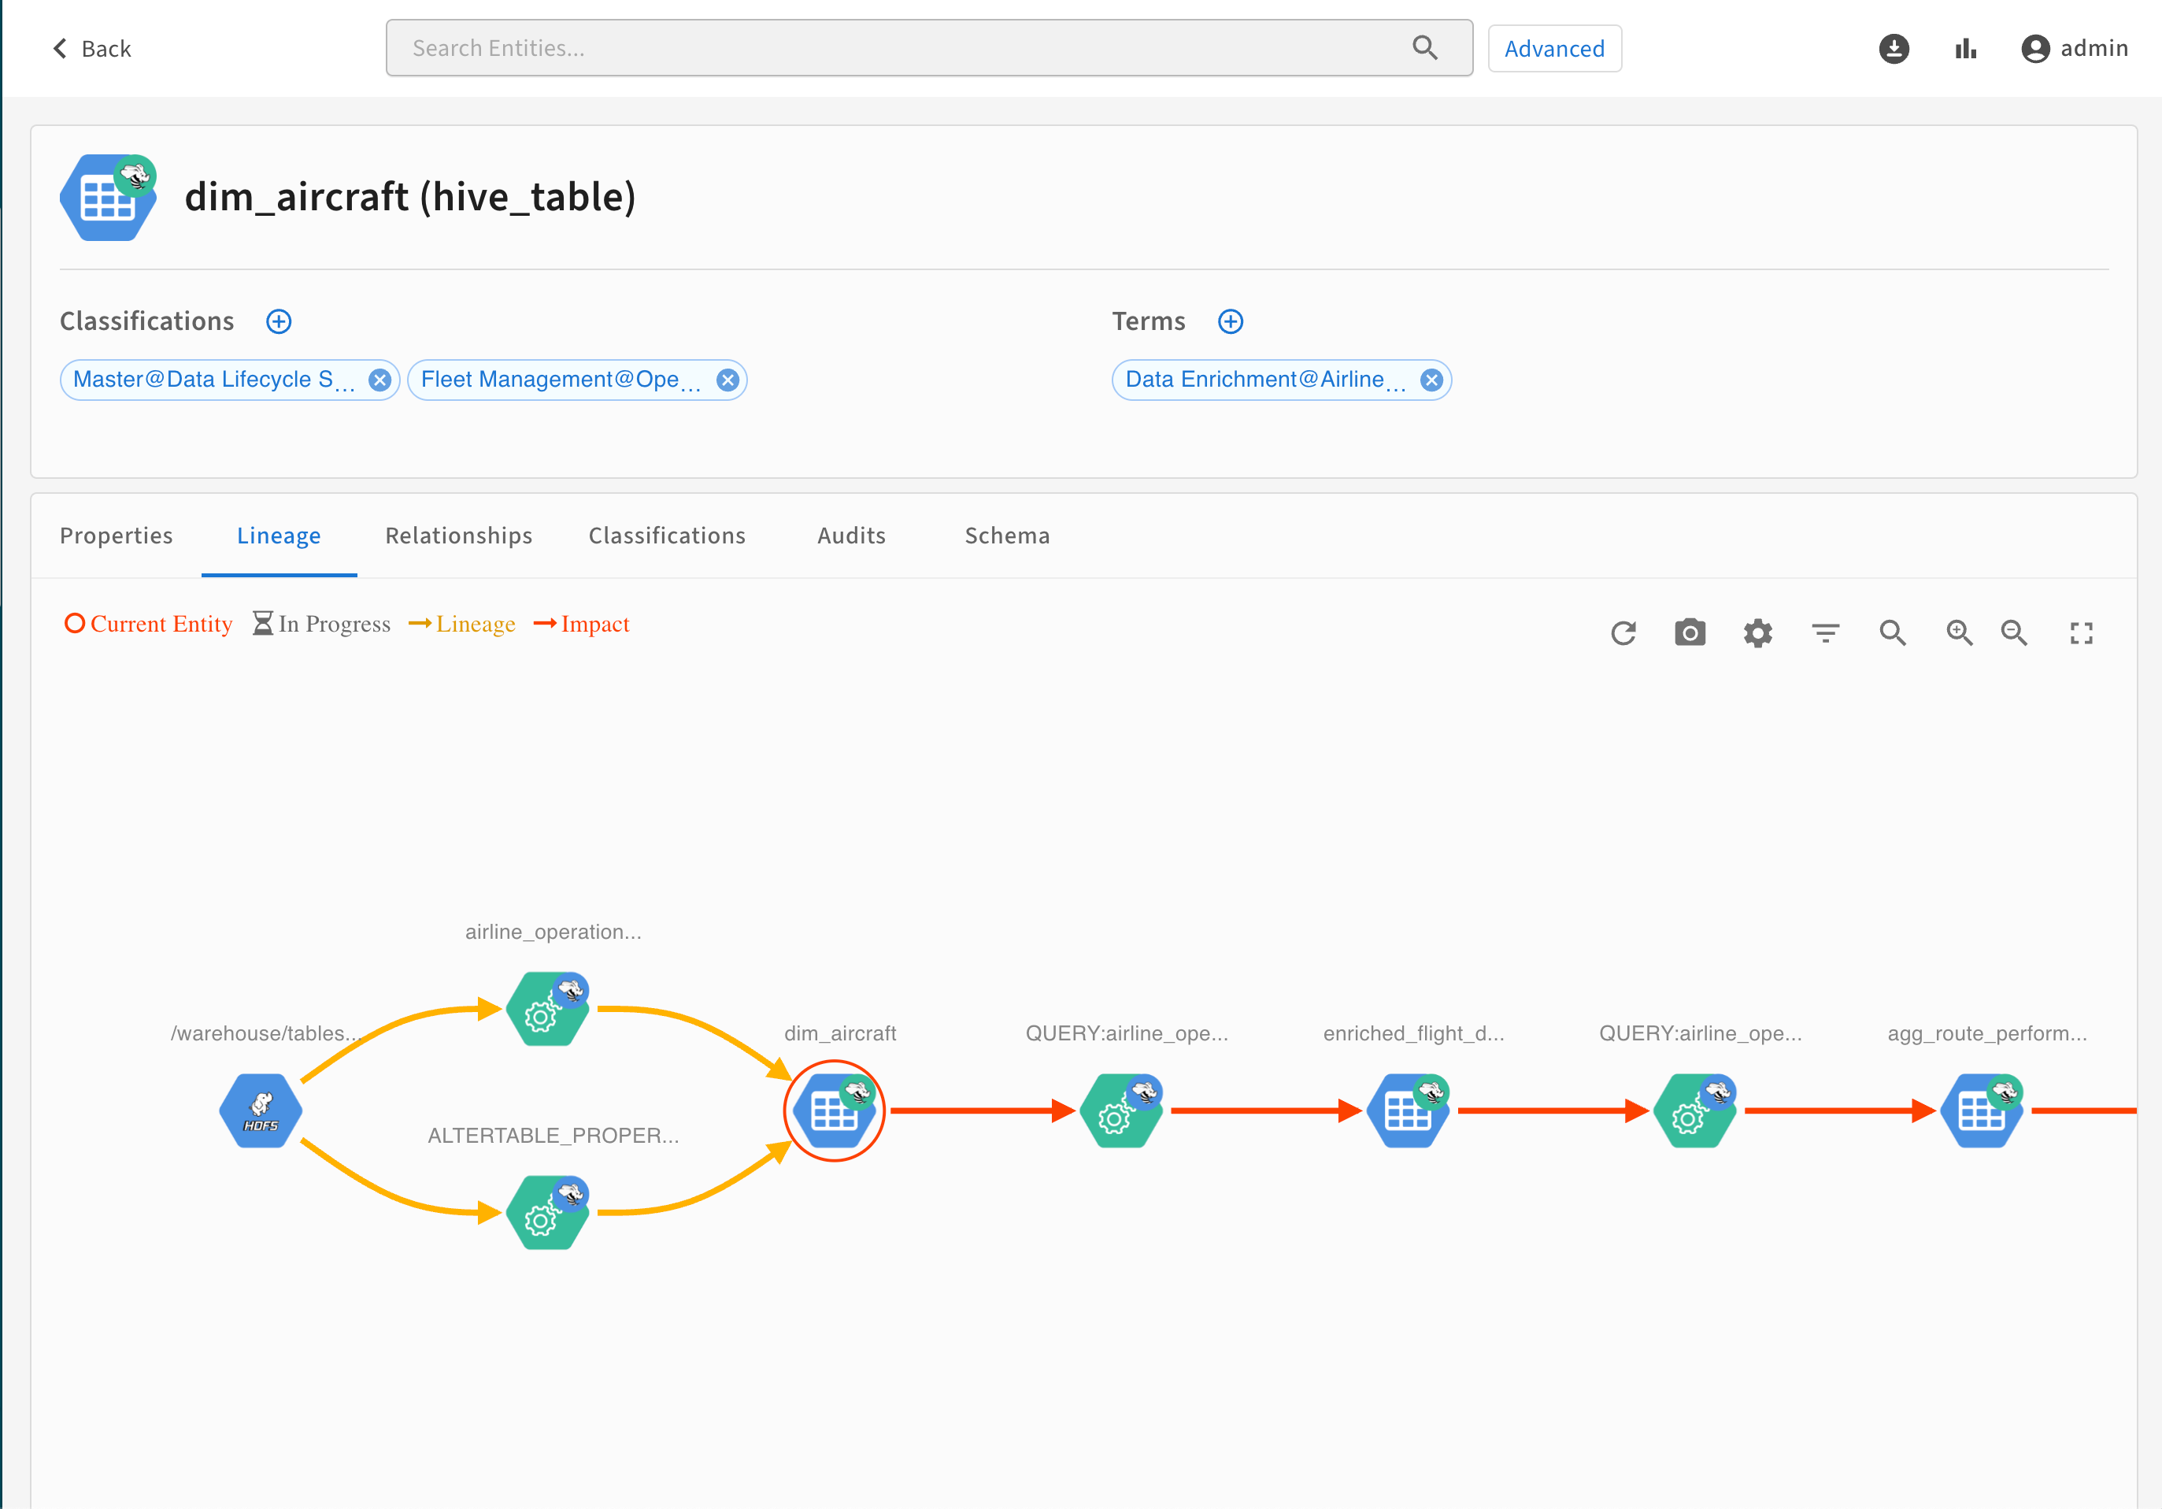
Task: Open the Schema tab
Action: [x=1007, y=536]
